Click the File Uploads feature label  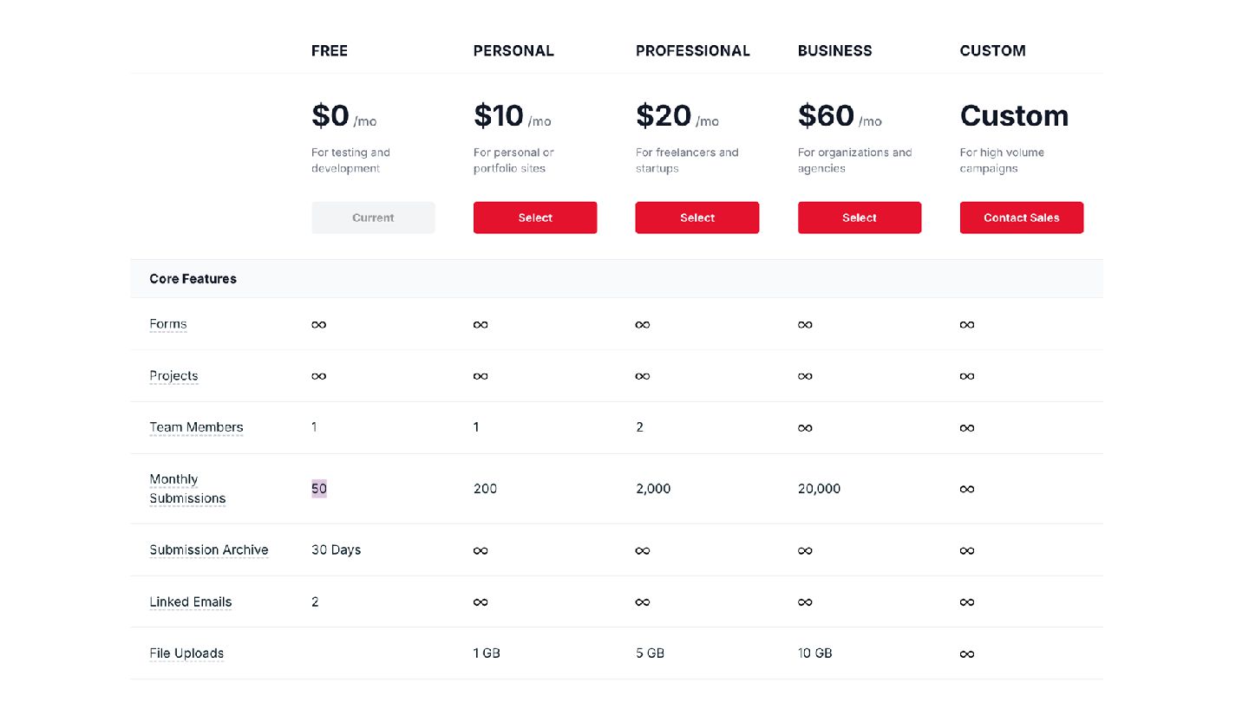[186, 653]
